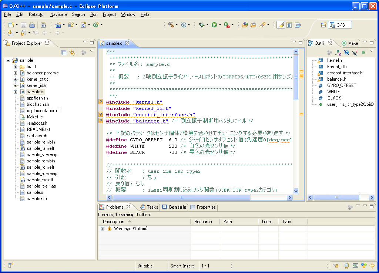The width and height of the screenshot is (379, 273).
Task: Switch to Tasks tab
Action: pos(150,207)
